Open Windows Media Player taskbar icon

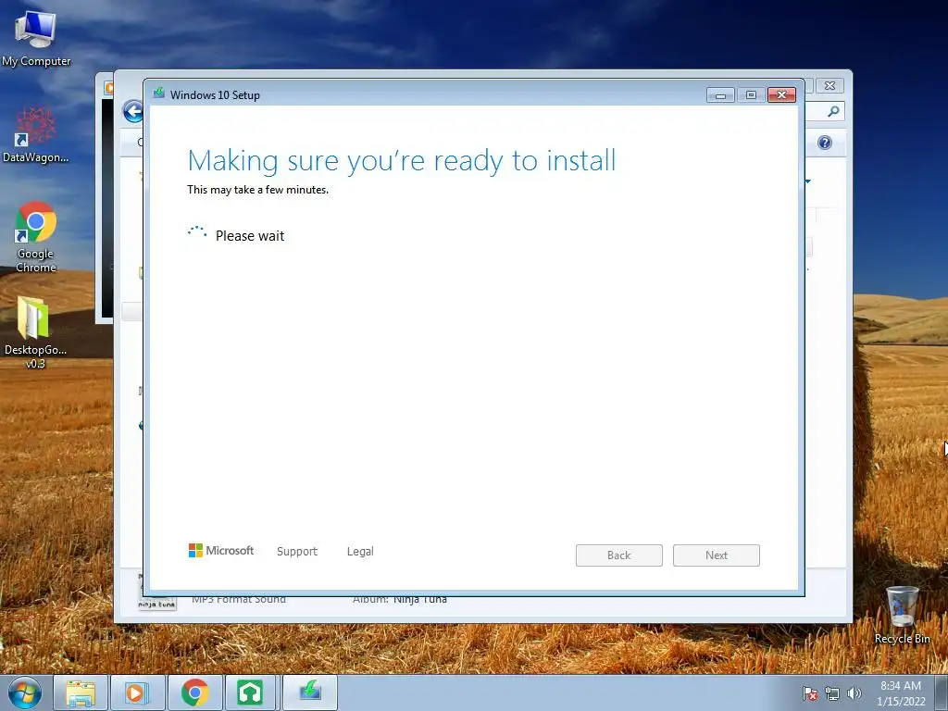pyautogui.click(x=137, y=692)
